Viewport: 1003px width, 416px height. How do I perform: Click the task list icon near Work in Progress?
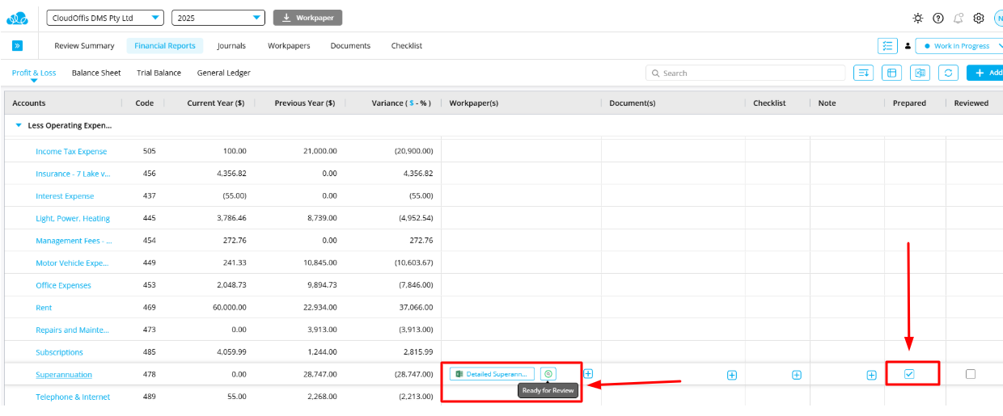pyautogui.click(x=887, y=46)
